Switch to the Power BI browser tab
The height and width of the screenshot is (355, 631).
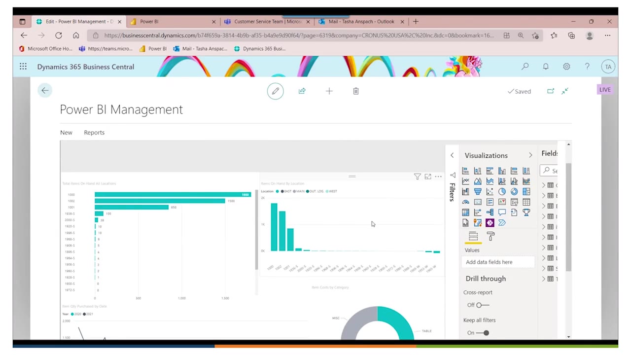[173, 22]
